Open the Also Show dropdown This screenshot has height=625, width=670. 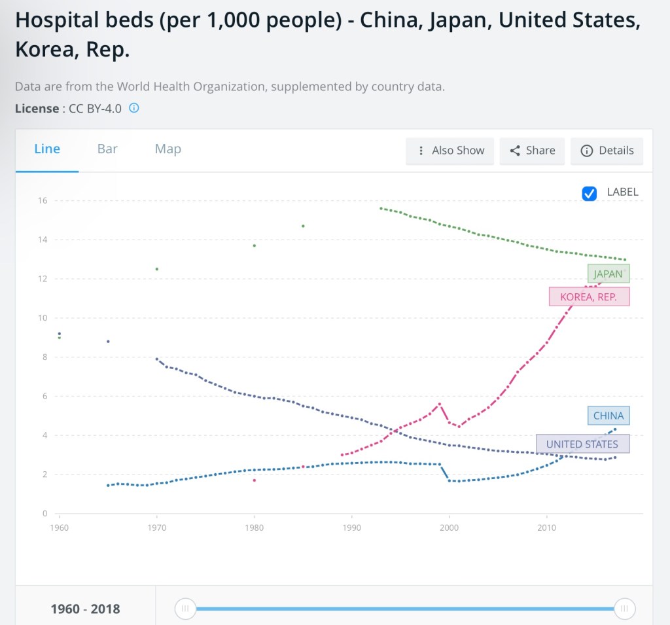450,151
